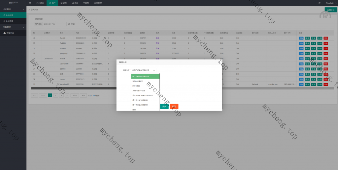Image resolution: width=338 pixels, height=170 pixels.
Task: Select 第二次充值500赠150 group option
Action: [140, 100]
